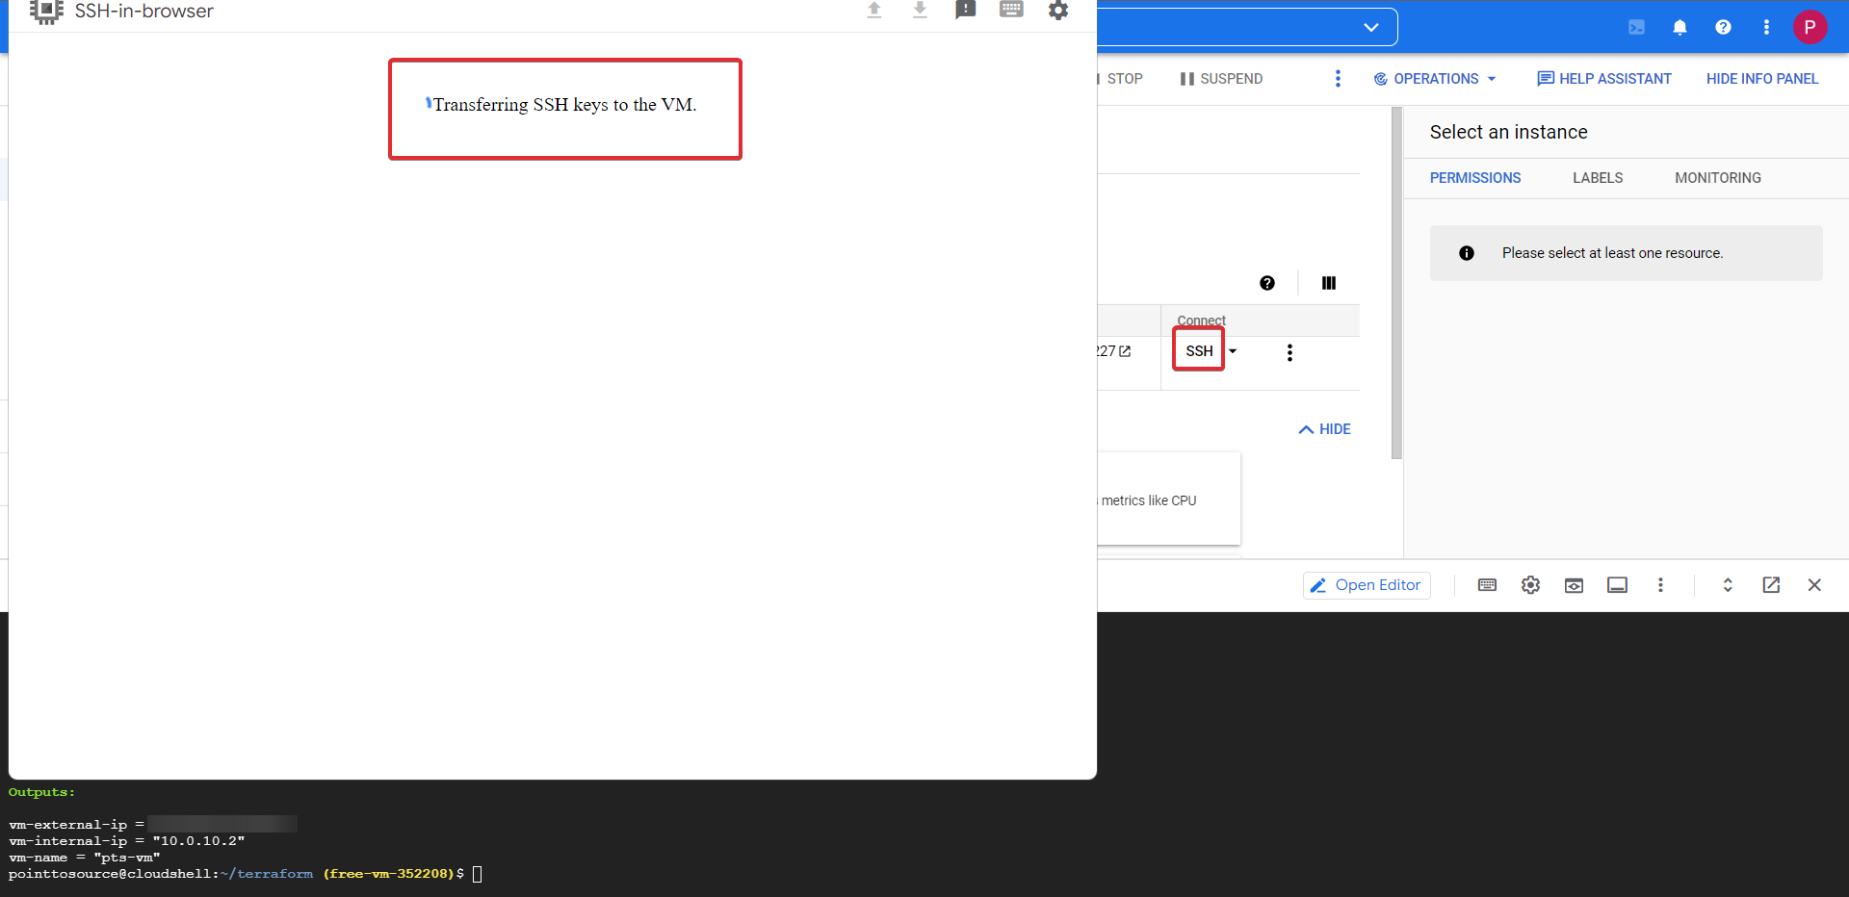Click the Cloud Shell maximize/restore arrows
Image resolution: width=1849 pixels, height=897 pixels.
pos(1728,585)
